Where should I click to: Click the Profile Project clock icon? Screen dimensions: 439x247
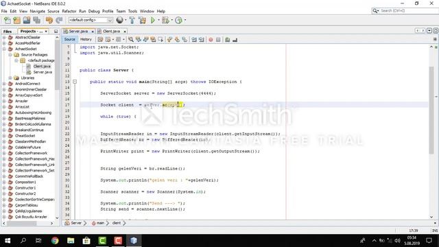coord(178,20)
